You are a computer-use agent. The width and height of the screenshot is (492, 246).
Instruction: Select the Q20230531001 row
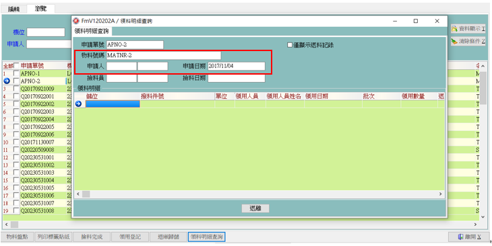point(37,157)
